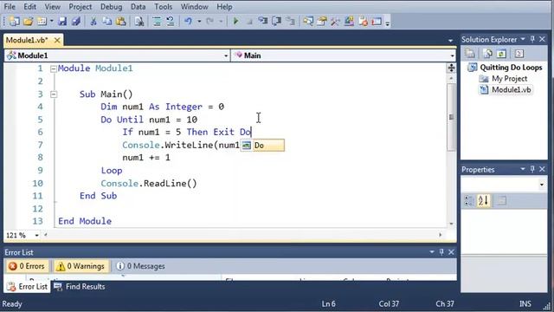Click View Code icon in Solution Explorer

pos(519,54)
